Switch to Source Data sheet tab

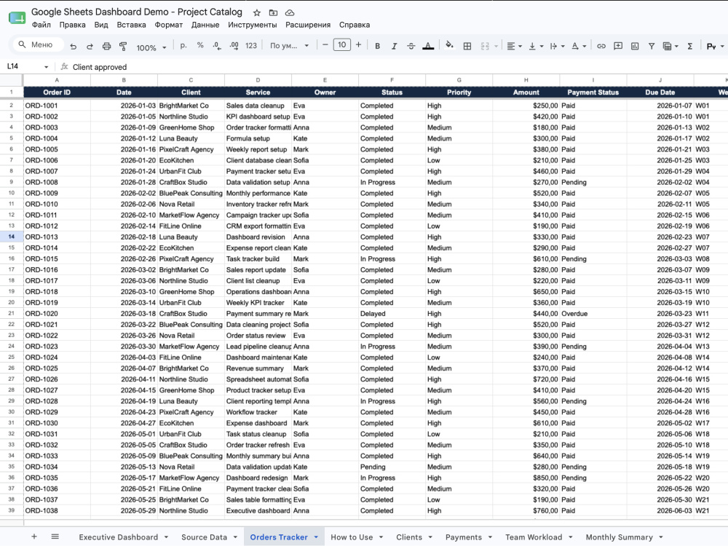tap(205, 537)
